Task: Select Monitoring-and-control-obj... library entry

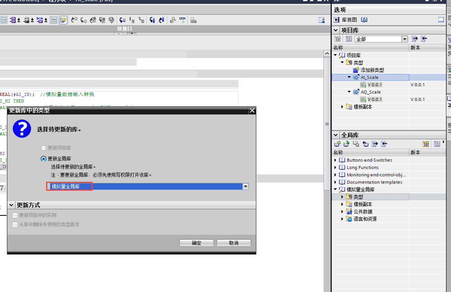Action: pos(376,175)
